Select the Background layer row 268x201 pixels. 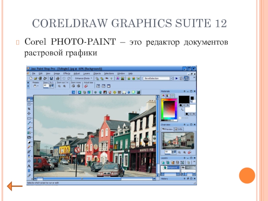171,167
